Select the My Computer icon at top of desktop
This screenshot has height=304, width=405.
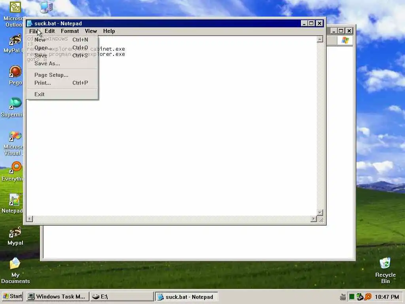(47, 7)
